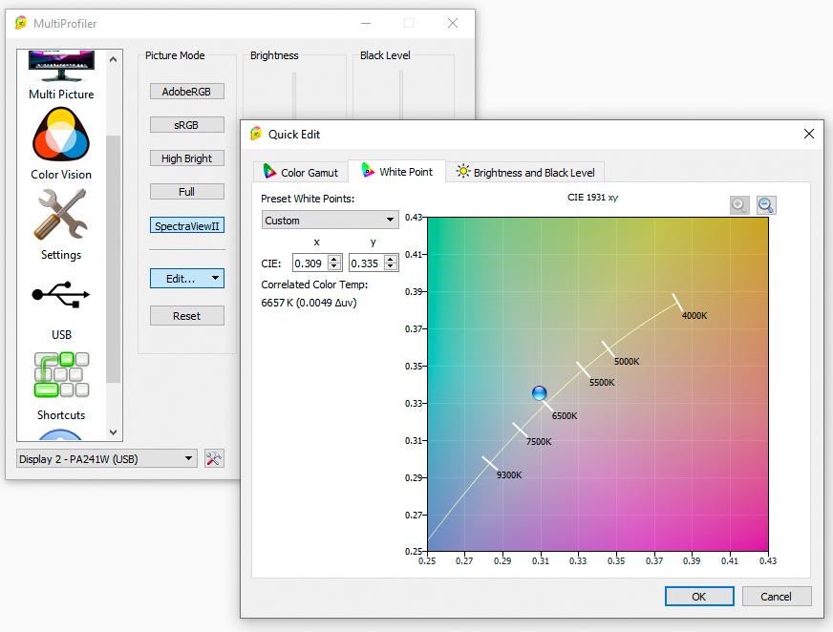Expand the Display 2 - PA241W selector

(106, 459)
